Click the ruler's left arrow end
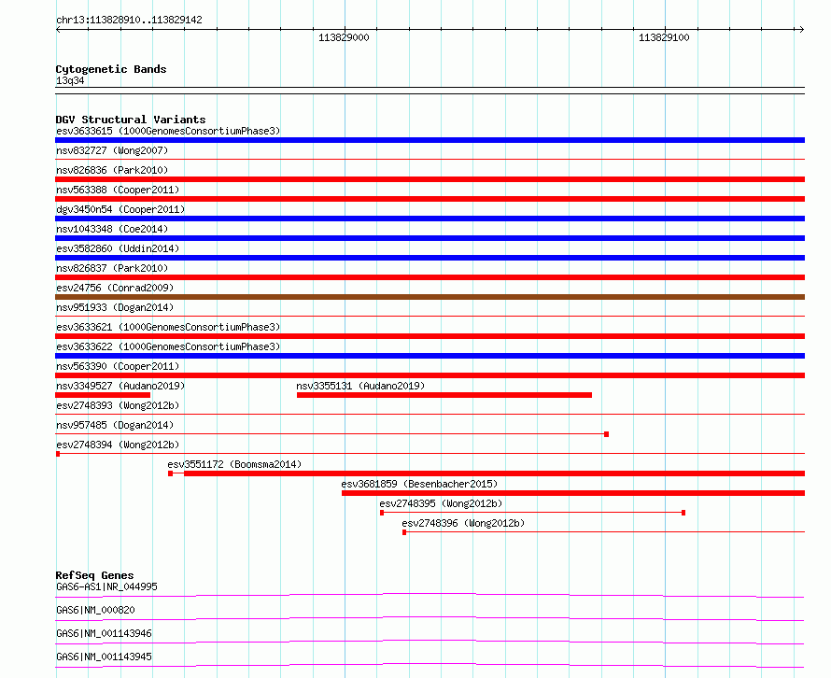The image size is (831, 678). pyautogui.click(x=59, y=29)
